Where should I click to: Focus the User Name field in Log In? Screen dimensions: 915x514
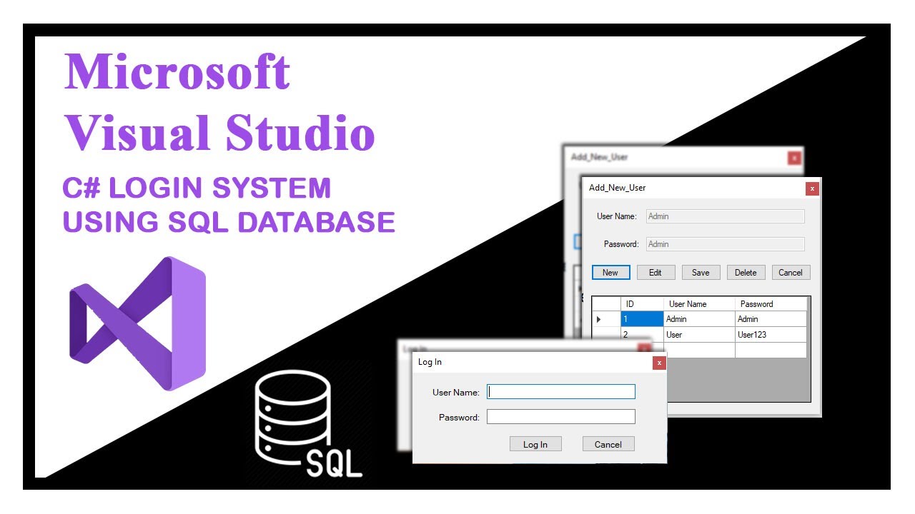tap(561, 391)
